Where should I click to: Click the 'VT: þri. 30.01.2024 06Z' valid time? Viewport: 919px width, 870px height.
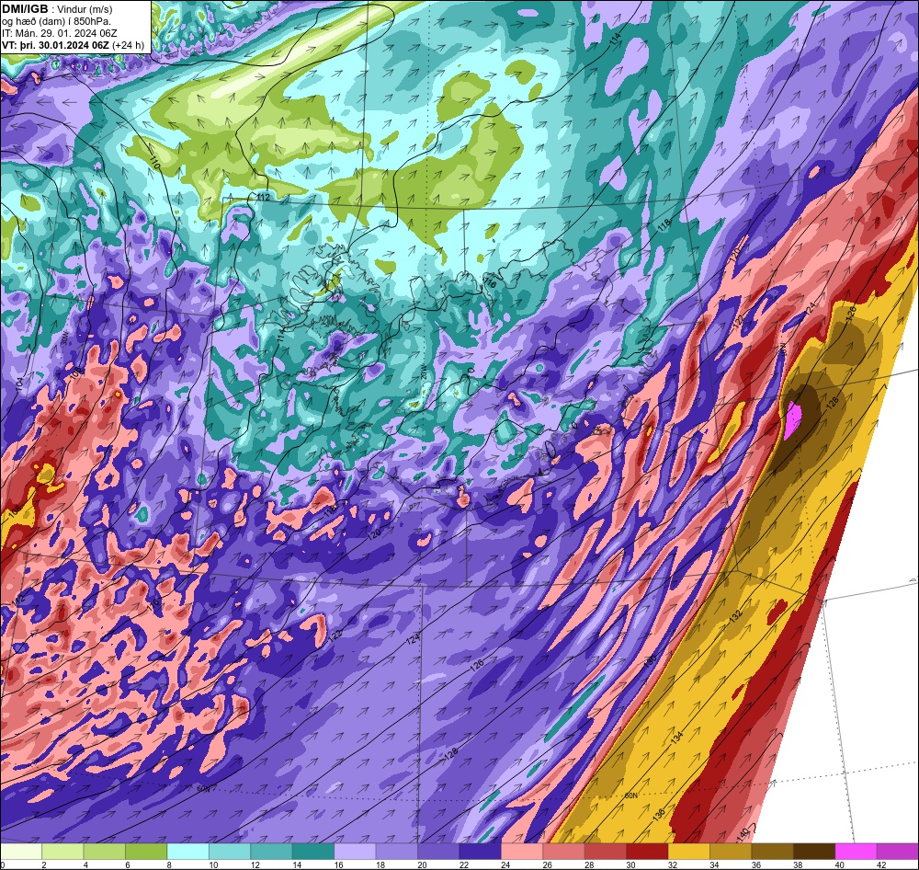(55, 44)
